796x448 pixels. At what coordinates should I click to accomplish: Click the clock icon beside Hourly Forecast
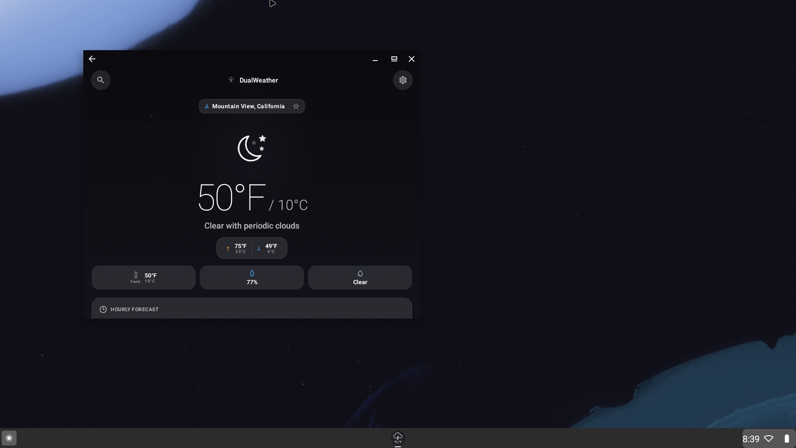coord(103,309)
